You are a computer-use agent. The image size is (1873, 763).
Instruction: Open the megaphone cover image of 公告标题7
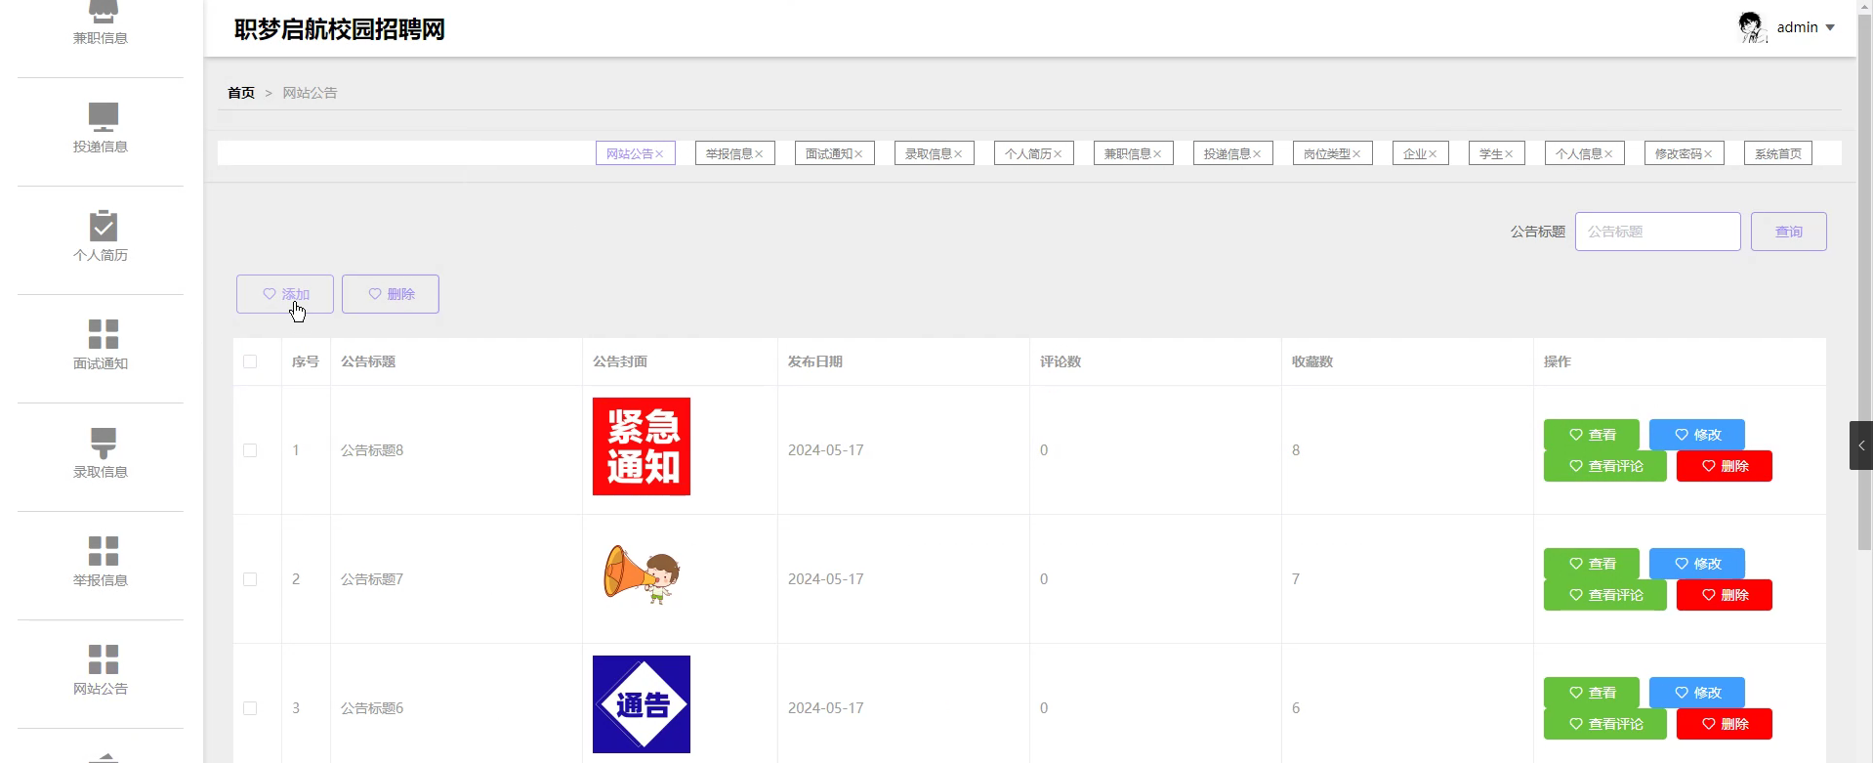642,575
